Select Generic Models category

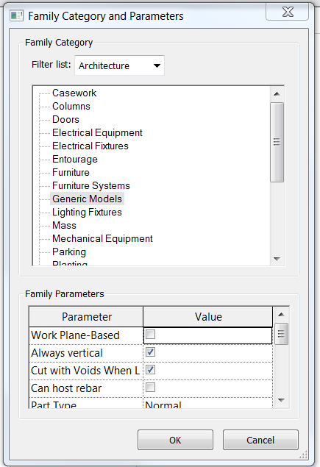tap(87, 199)
